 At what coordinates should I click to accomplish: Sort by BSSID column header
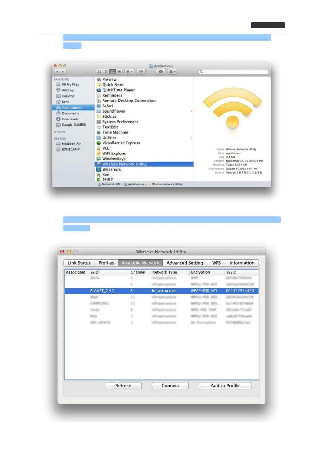point(242,272)
